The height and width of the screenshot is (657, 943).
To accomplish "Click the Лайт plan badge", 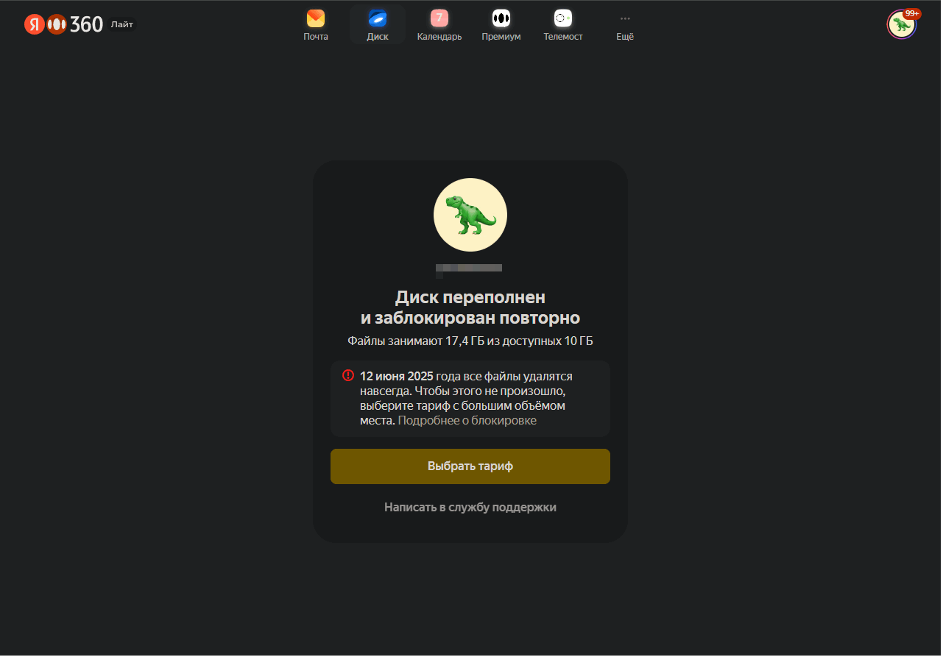I will pyautogui.click(x=122, y=24).
